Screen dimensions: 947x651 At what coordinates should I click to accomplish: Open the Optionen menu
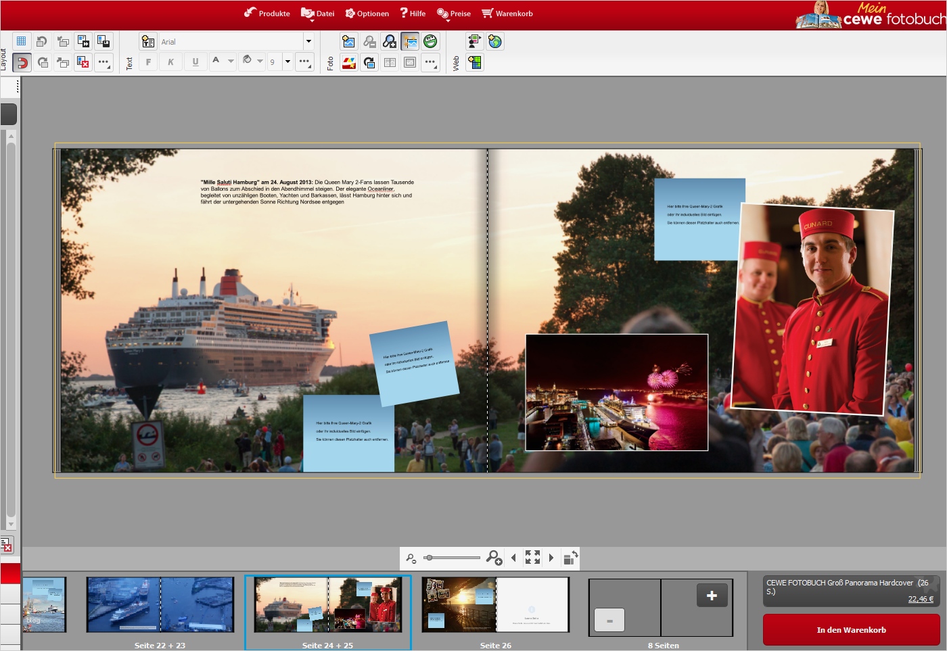click(367, 14)
